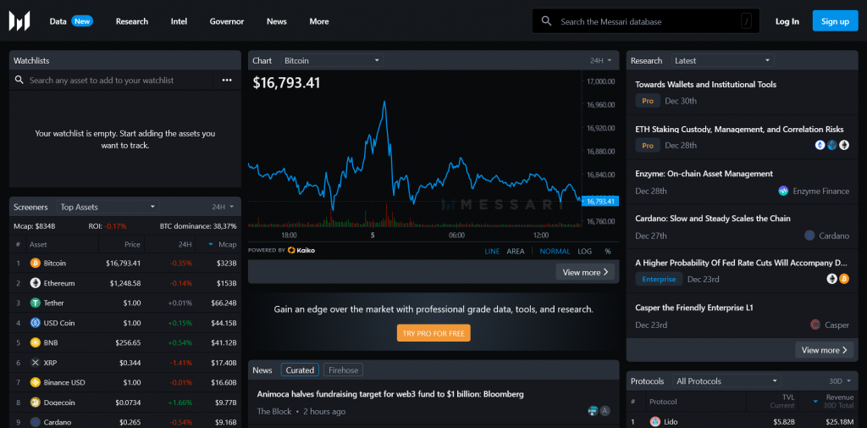Switch chart to AREA mode

tap(516, 251)
